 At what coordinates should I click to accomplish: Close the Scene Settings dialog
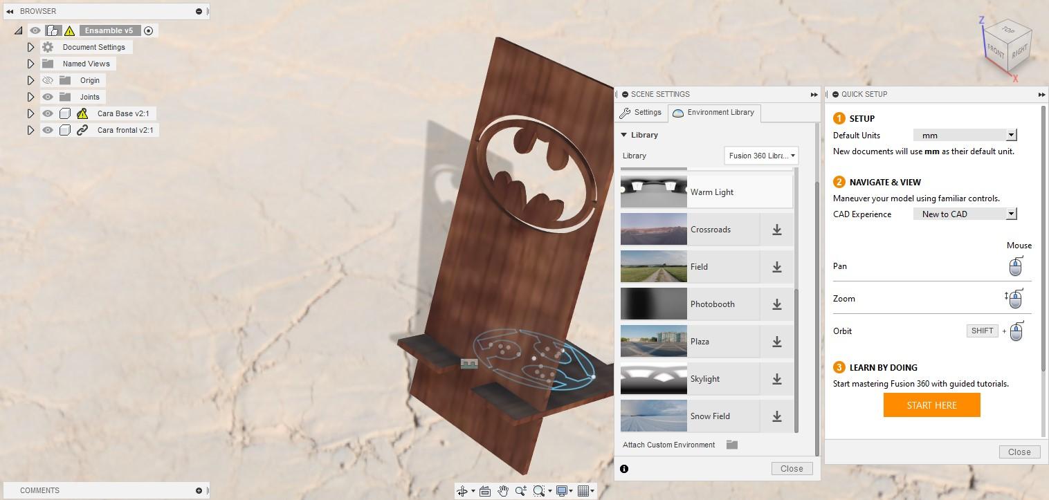(792, 468)
